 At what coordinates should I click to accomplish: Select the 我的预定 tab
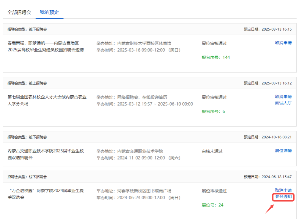[x=49, y=12]
